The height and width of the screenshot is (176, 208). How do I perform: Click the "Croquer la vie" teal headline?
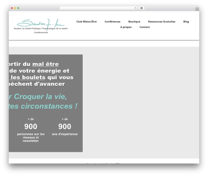click(x=40, y=97)
